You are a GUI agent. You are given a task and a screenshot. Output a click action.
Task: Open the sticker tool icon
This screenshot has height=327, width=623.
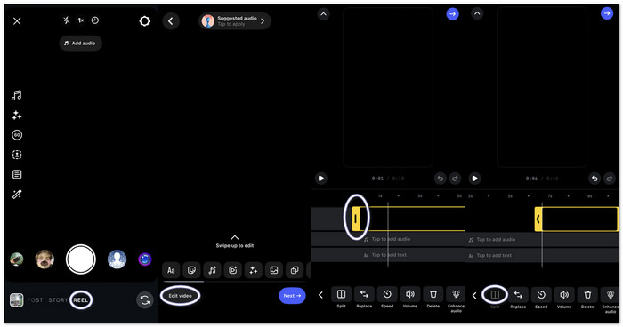191,270
